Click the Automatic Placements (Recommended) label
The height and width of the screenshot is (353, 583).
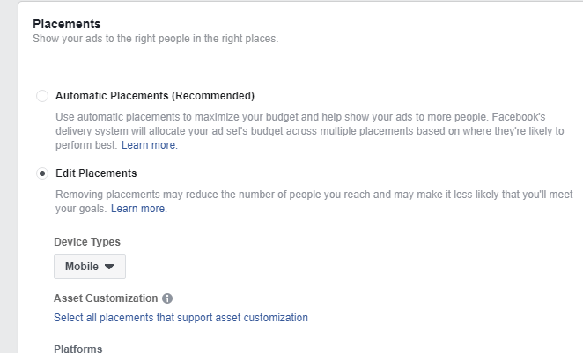coord(155,96)
